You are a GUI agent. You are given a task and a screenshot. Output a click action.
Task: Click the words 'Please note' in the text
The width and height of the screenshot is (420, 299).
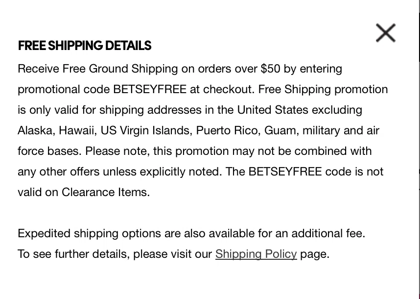[x=116, y=151]
